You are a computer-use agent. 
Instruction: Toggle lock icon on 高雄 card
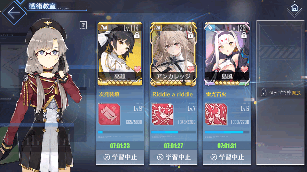[137, 35]
